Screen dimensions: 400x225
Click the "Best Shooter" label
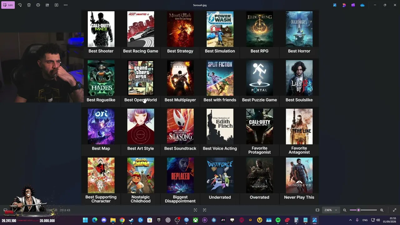[101, 51]
